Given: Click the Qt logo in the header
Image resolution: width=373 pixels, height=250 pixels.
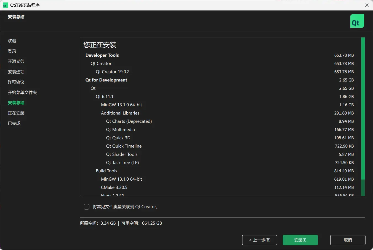Looking at the screenshot, I should [x=357, y=21].
